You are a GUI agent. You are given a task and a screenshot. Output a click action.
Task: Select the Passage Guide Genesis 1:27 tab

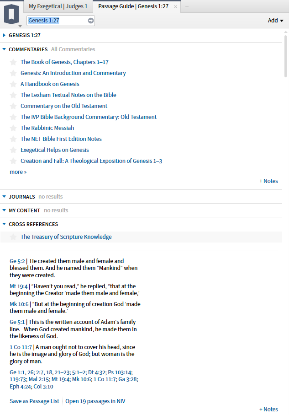pos(132,6)
